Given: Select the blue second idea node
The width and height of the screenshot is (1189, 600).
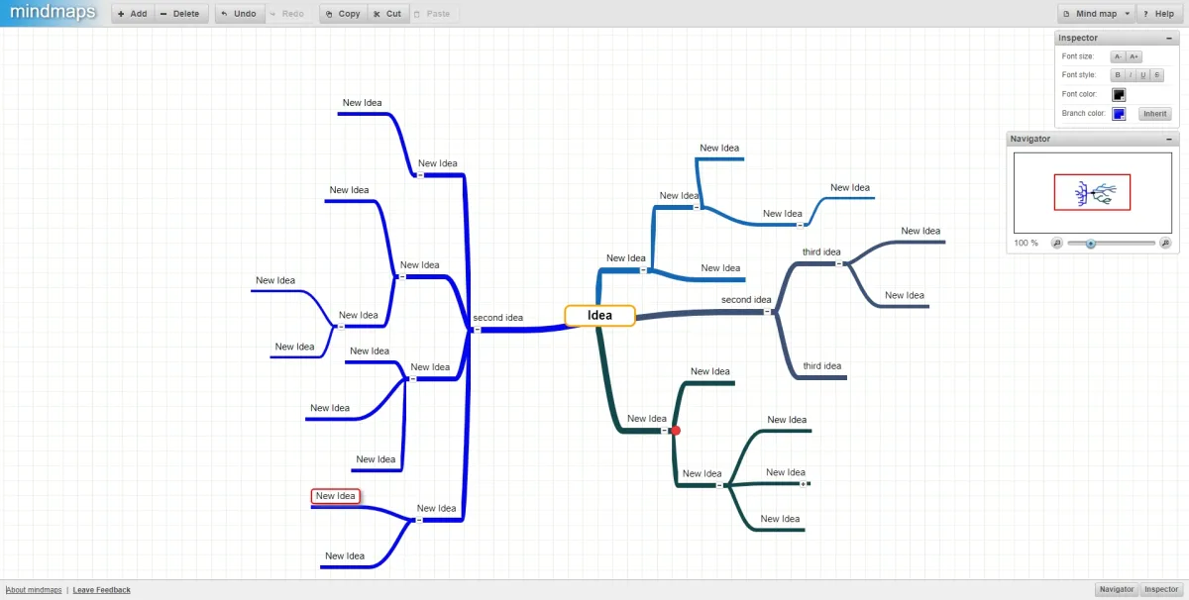Looking at the screenshot, I should tap(497, 318).
